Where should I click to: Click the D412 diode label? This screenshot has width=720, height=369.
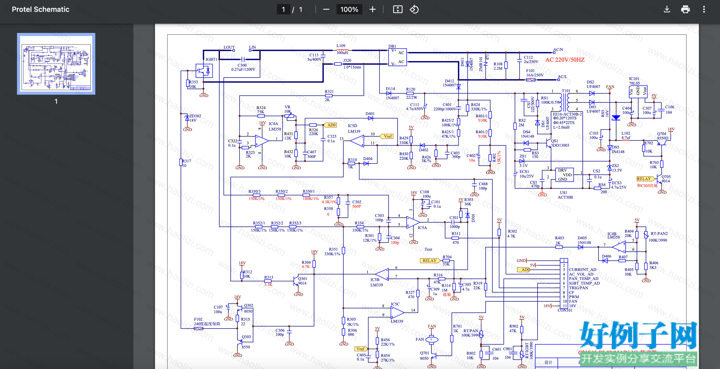pos(449,81)
